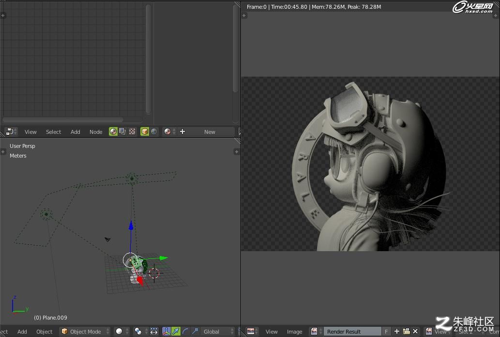Toggle fake user F button
Image resolution: width=500 pixels, height=337 pixels.
(x=386, y=332)
